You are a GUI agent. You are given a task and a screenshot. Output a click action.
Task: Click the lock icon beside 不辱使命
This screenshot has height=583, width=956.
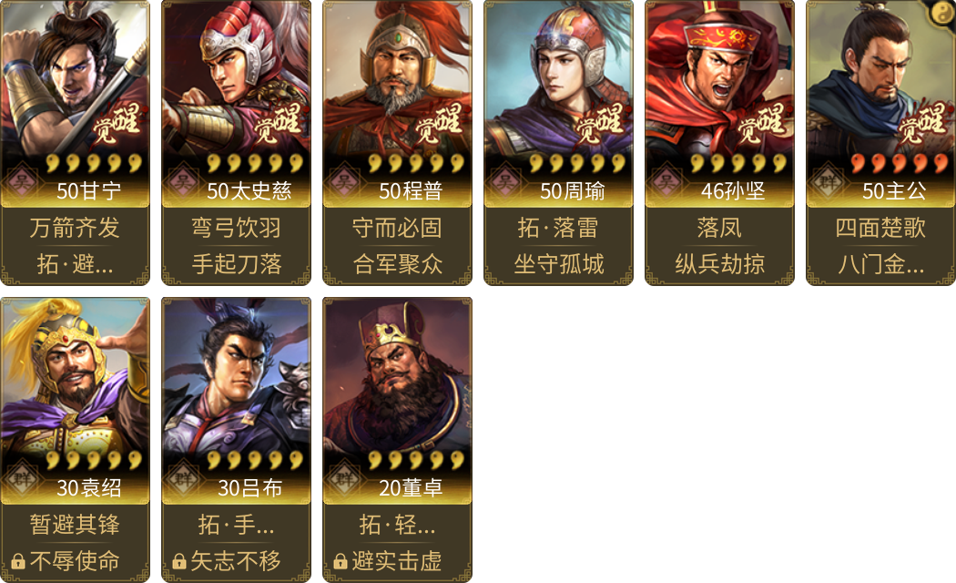18,561
